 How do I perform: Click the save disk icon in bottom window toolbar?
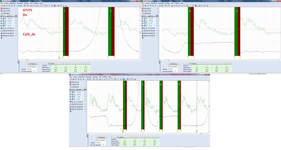(x=73, y=79)
